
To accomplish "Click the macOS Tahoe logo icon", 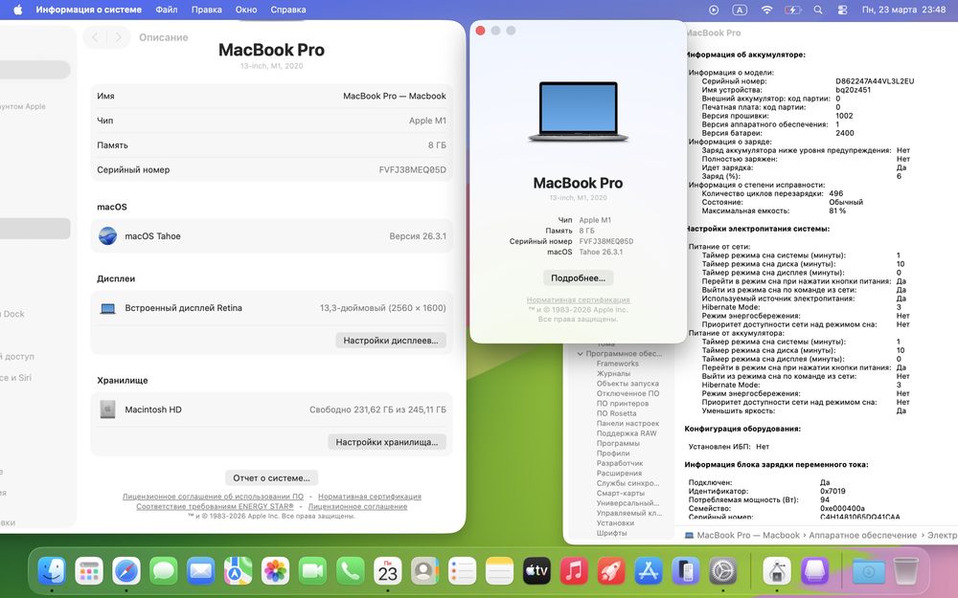I will pyautogui.click(x=108, y=235).
